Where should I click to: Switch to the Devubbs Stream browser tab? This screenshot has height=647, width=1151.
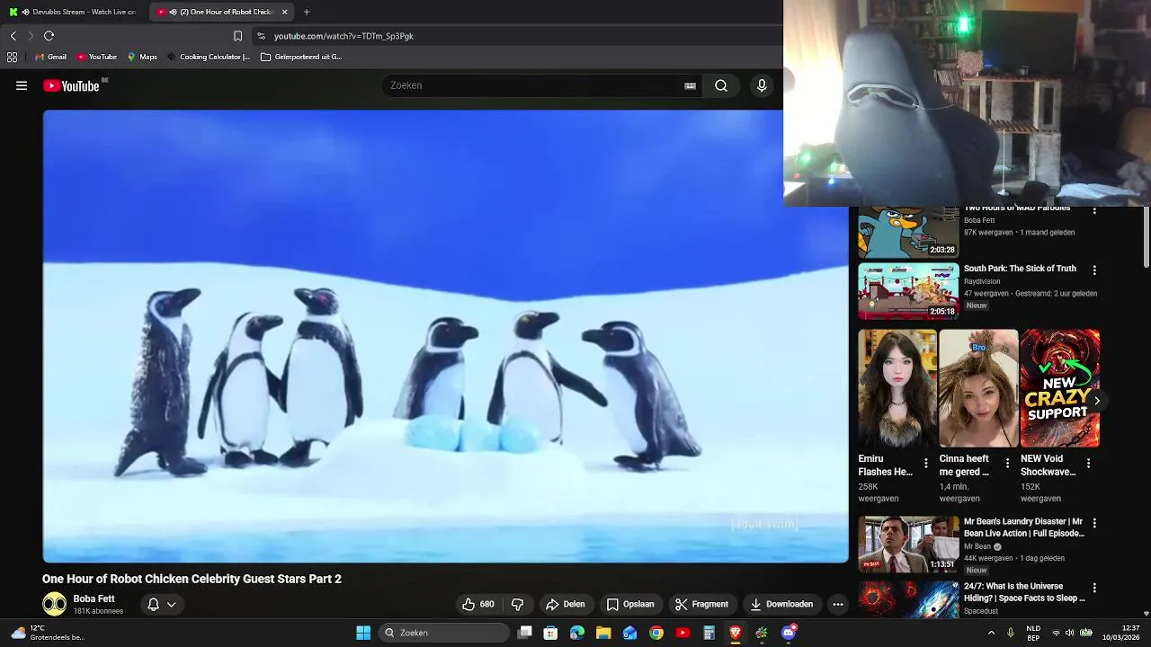75,12
